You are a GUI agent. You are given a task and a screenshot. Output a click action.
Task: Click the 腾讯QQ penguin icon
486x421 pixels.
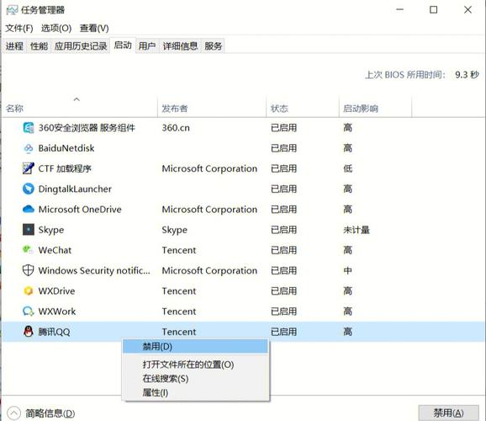29,332
